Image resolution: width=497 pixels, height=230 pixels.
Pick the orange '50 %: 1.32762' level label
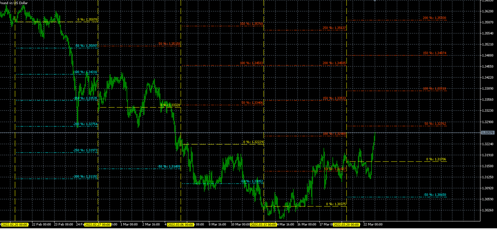click(435, 124)
